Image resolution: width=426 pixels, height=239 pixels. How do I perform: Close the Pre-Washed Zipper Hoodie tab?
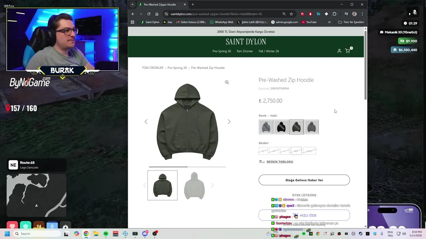tap(185, 5)
